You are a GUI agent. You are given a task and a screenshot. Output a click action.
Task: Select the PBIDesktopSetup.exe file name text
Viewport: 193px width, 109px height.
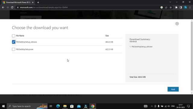coord(25,49)
